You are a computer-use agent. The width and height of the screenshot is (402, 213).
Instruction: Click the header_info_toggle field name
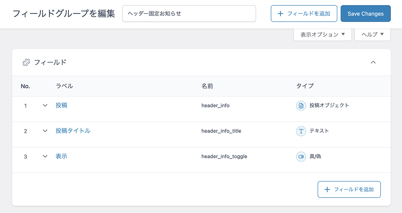coord(224,156)
